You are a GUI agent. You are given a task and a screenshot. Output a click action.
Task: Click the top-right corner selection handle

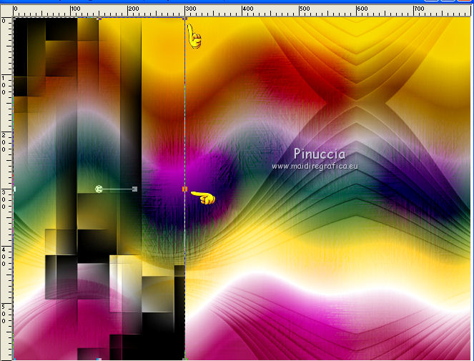pos(184,19)
